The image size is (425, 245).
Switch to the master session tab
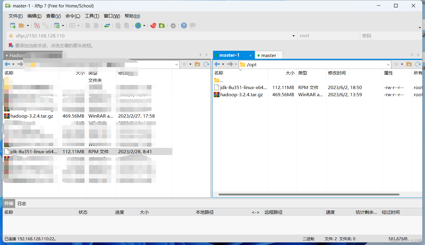pos(269,55)
